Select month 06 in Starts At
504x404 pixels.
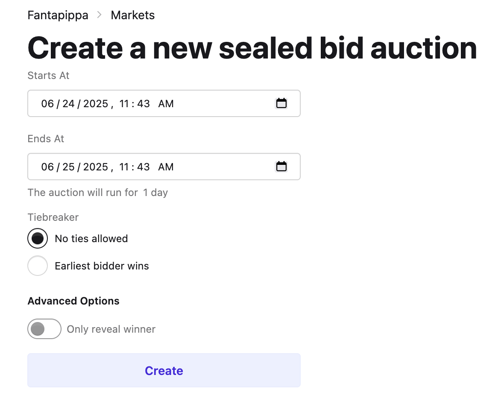tap(47, 103)
